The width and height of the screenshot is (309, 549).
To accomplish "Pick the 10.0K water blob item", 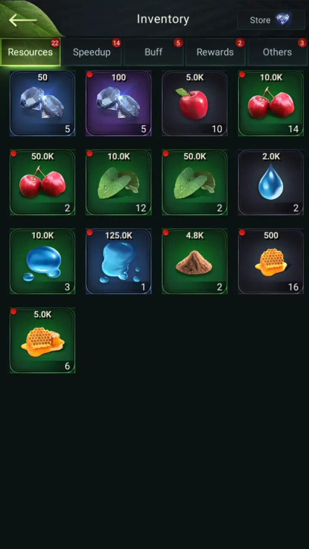I will 42,261.
